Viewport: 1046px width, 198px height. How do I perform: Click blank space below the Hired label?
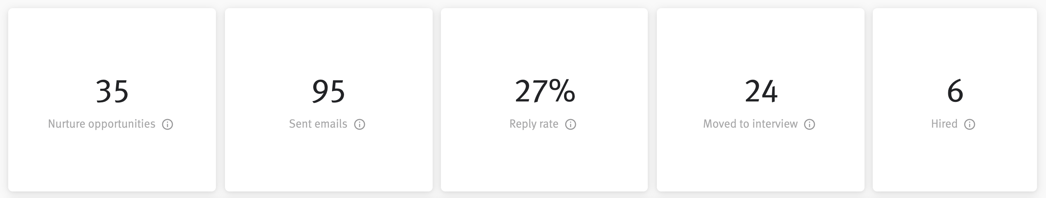pos(955,164)
